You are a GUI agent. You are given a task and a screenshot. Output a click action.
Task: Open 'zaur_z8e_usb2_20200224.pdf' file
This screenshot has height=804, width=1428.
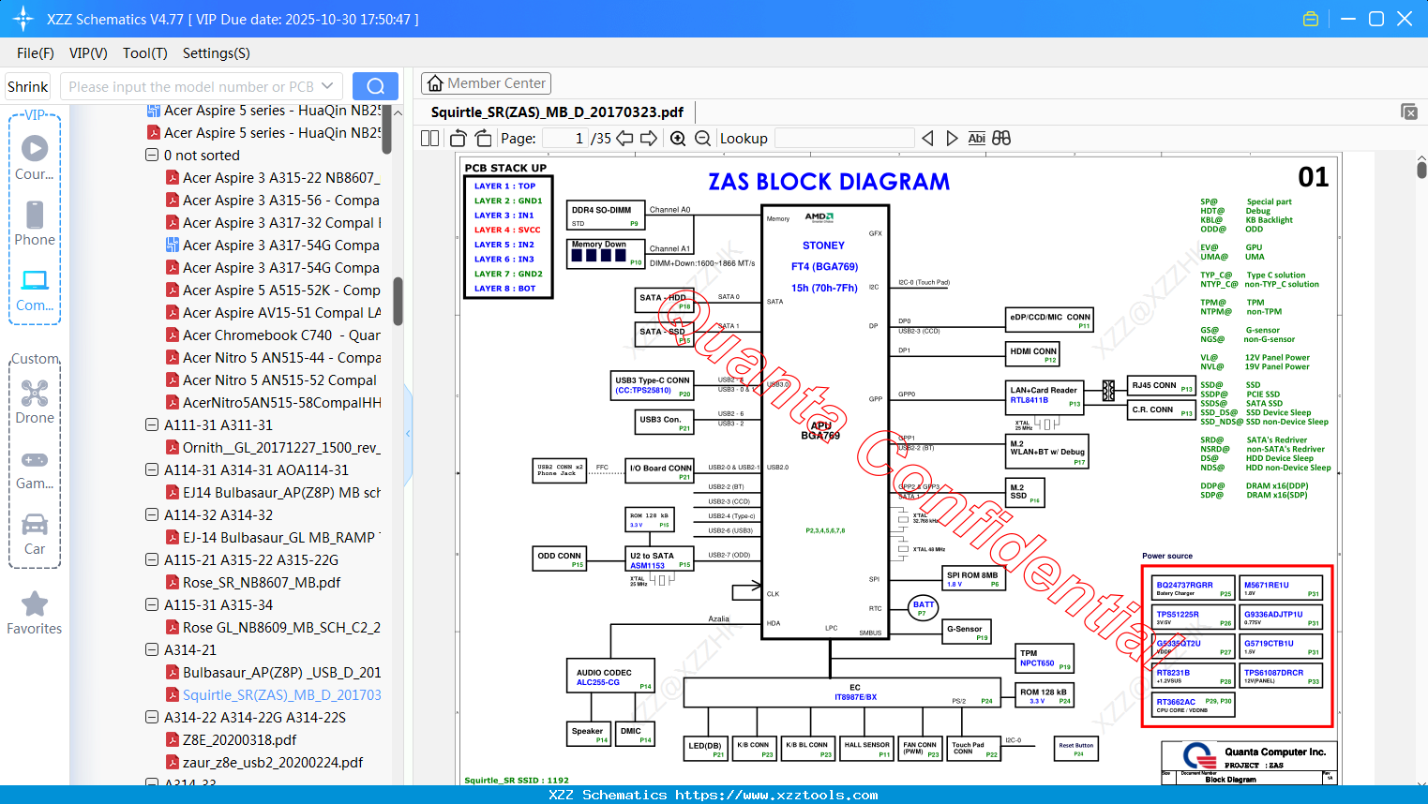click(263, 763)
